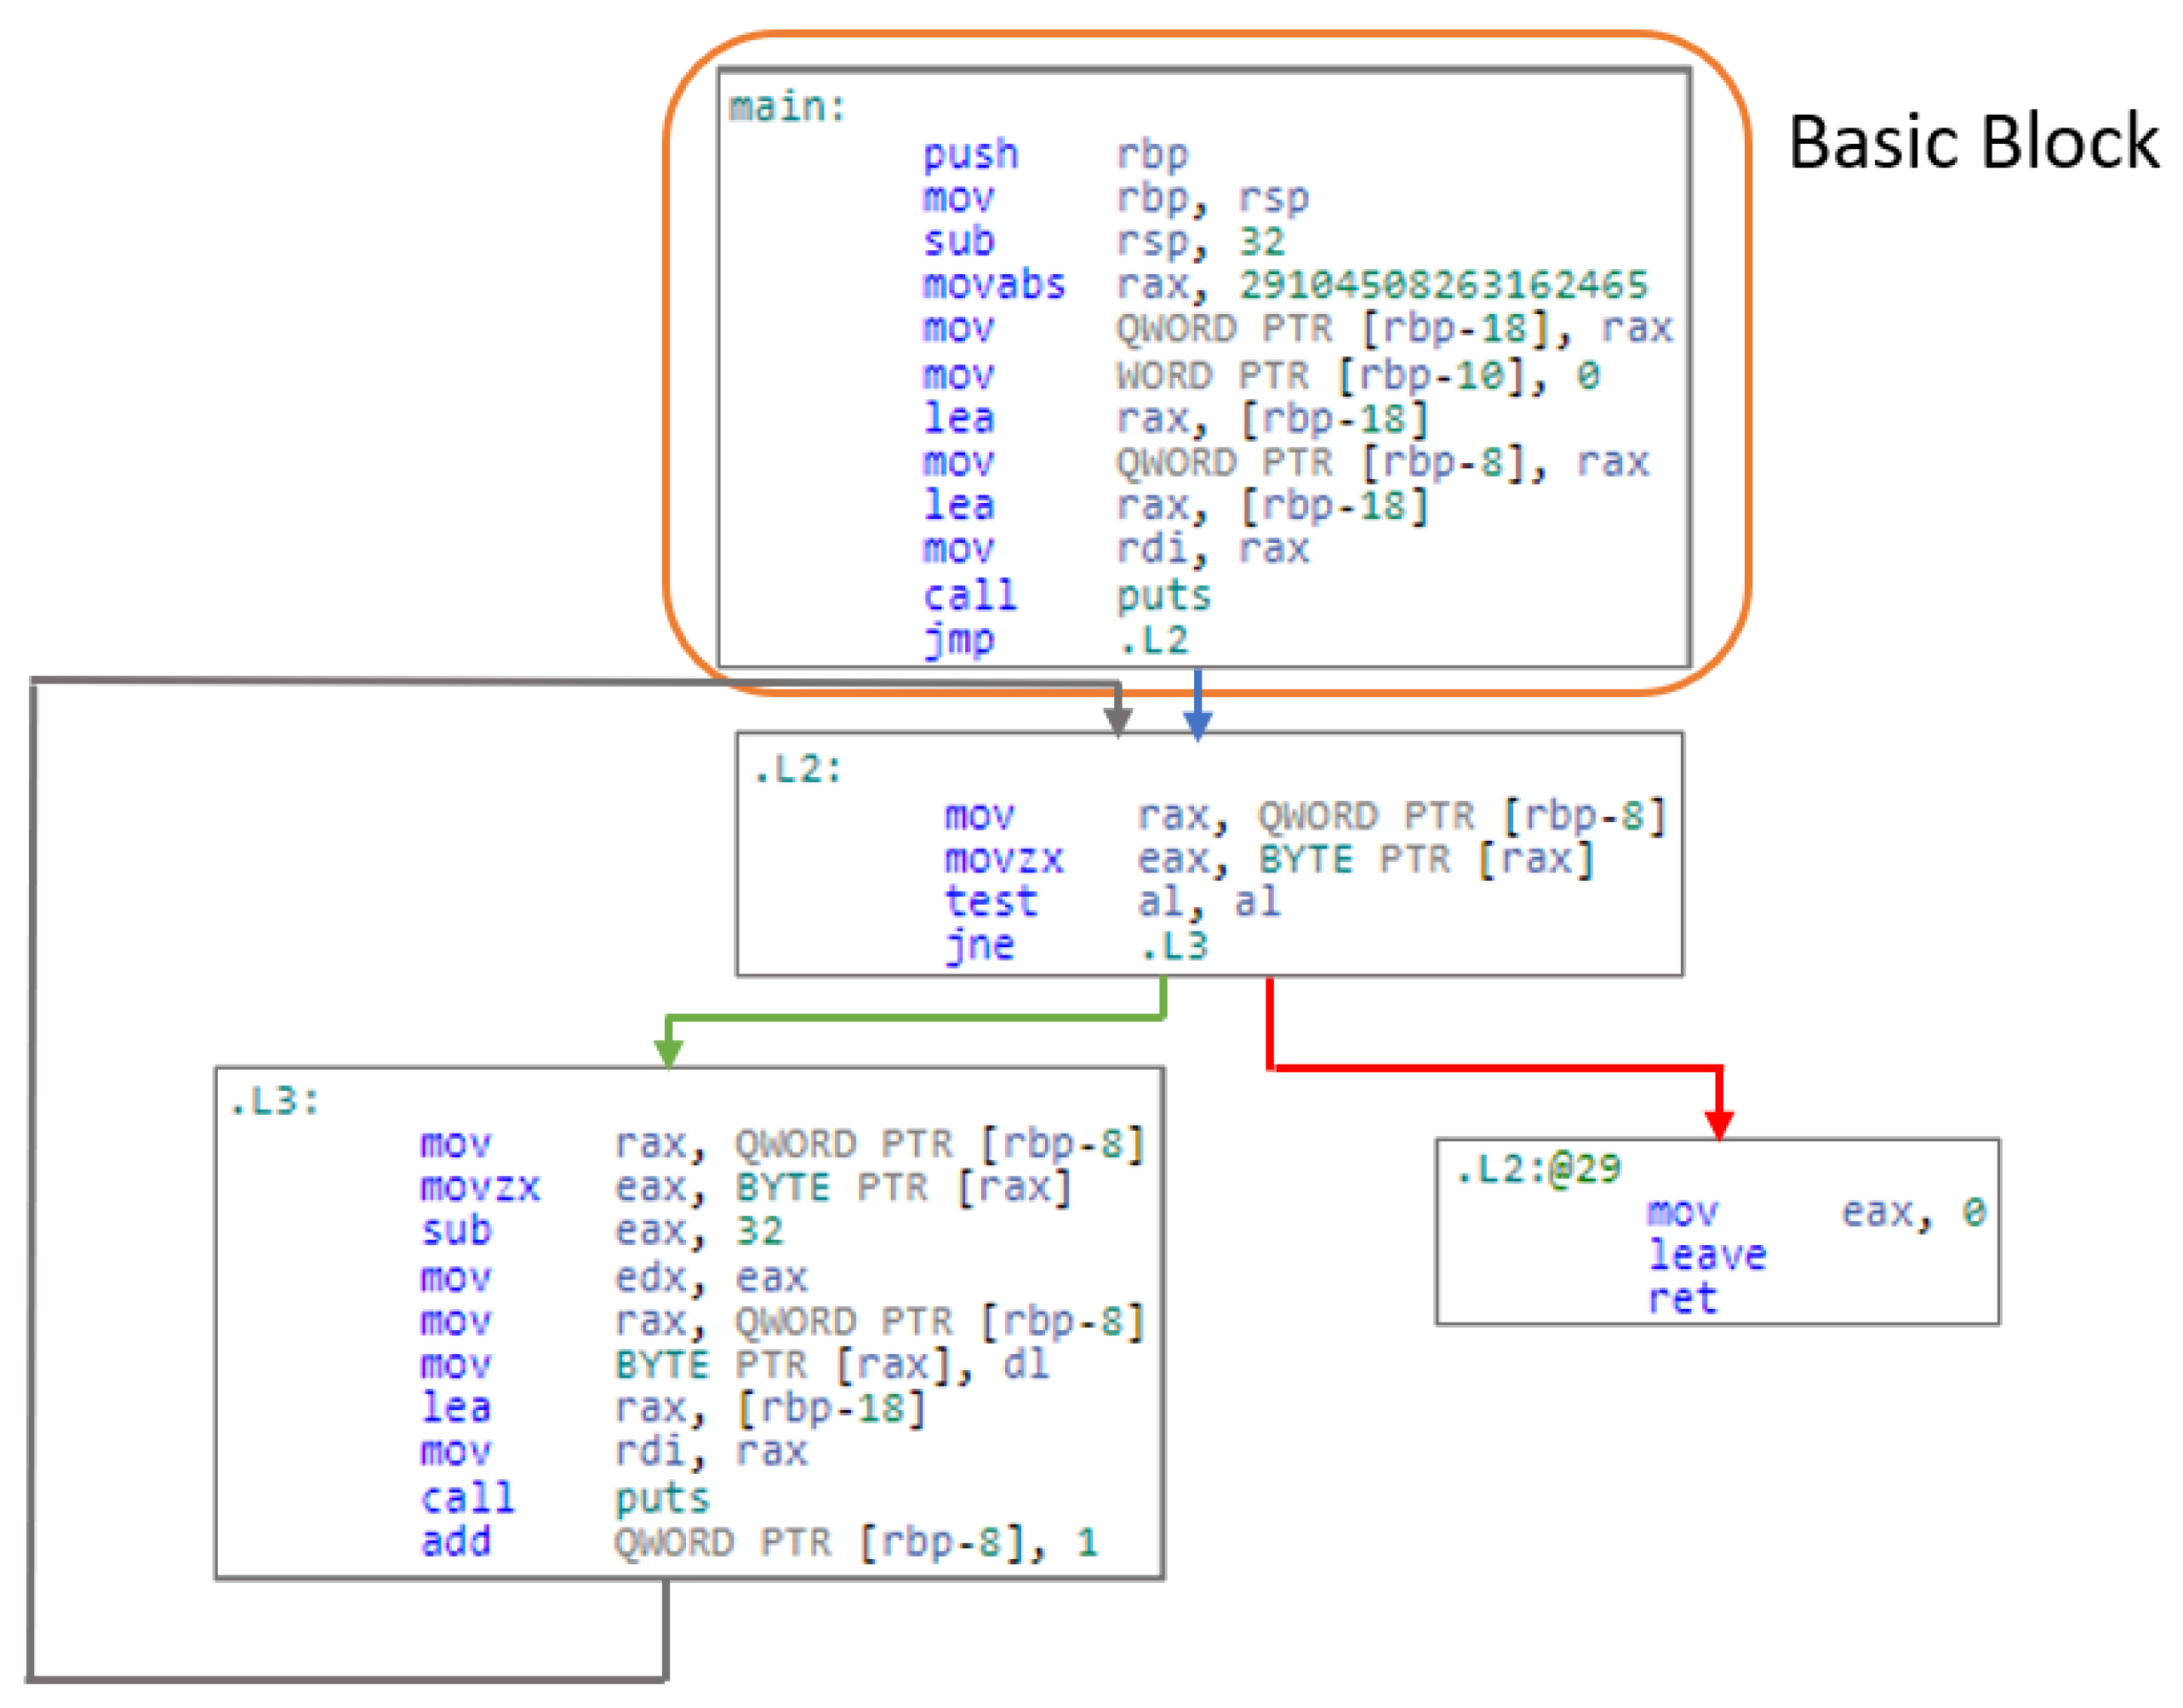Click the "add QWORD PTR [rbp-8], 1" line
Screen dimensions: 2183x1708
(x=758, y=1541)
